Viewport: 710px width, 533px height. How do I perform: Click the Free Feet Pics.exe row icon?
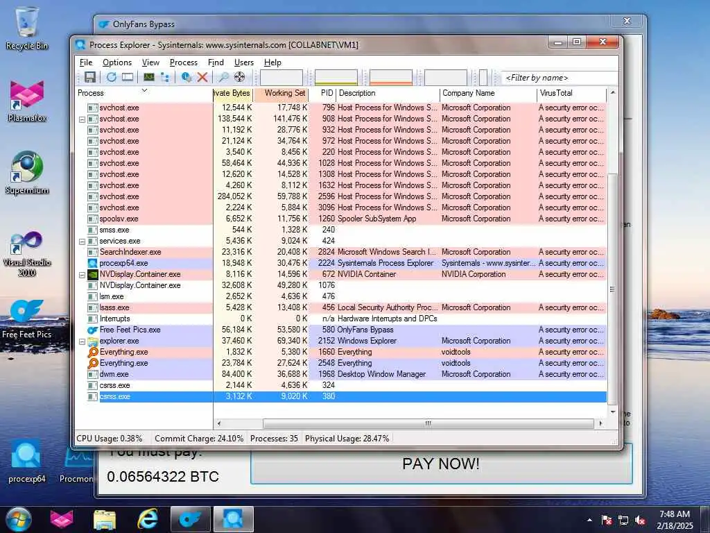pos(92,330)
